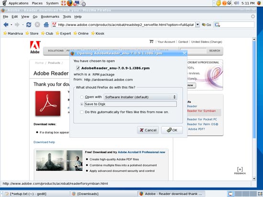Open the shopping cart icon on Adobe page

152,41
